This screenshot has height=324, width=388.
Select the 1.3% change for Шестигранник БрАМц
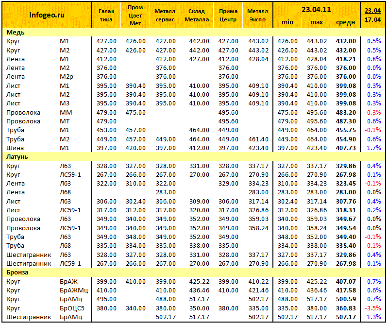coord(374,317)
